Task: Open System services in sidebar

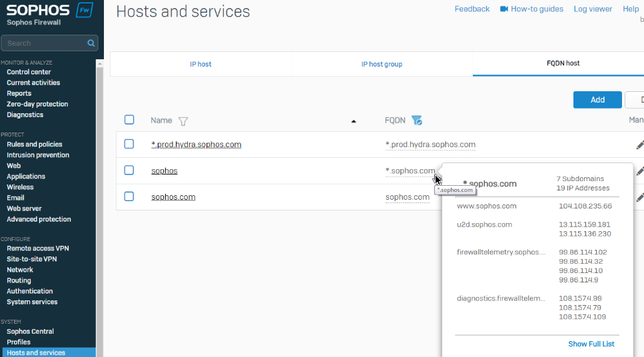Action: tap(32, 302)
